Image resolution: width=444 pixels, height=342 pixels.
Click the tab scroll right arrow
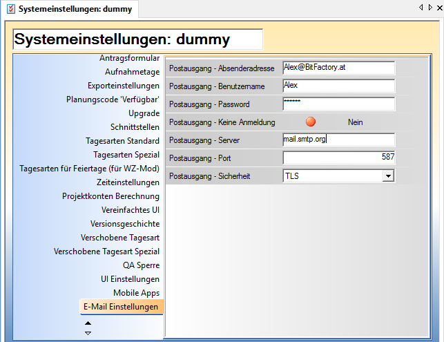pos(430,8)
